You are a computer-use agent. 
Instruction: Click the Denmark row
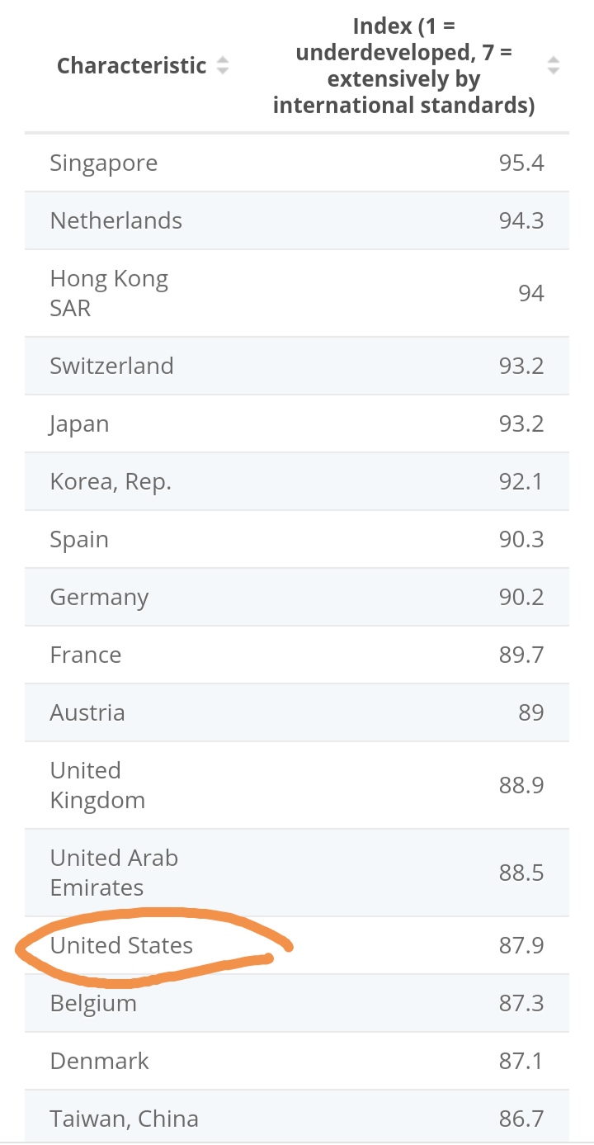click(297, 1061)
